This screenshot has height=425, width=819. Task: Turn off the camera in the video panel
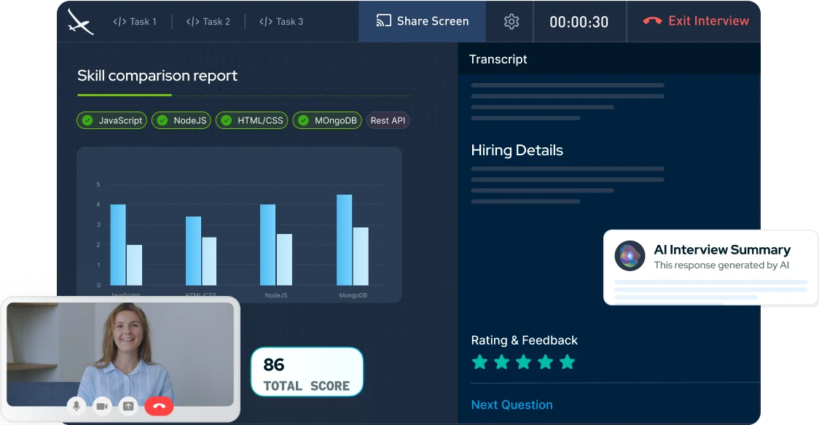point(102,406)
